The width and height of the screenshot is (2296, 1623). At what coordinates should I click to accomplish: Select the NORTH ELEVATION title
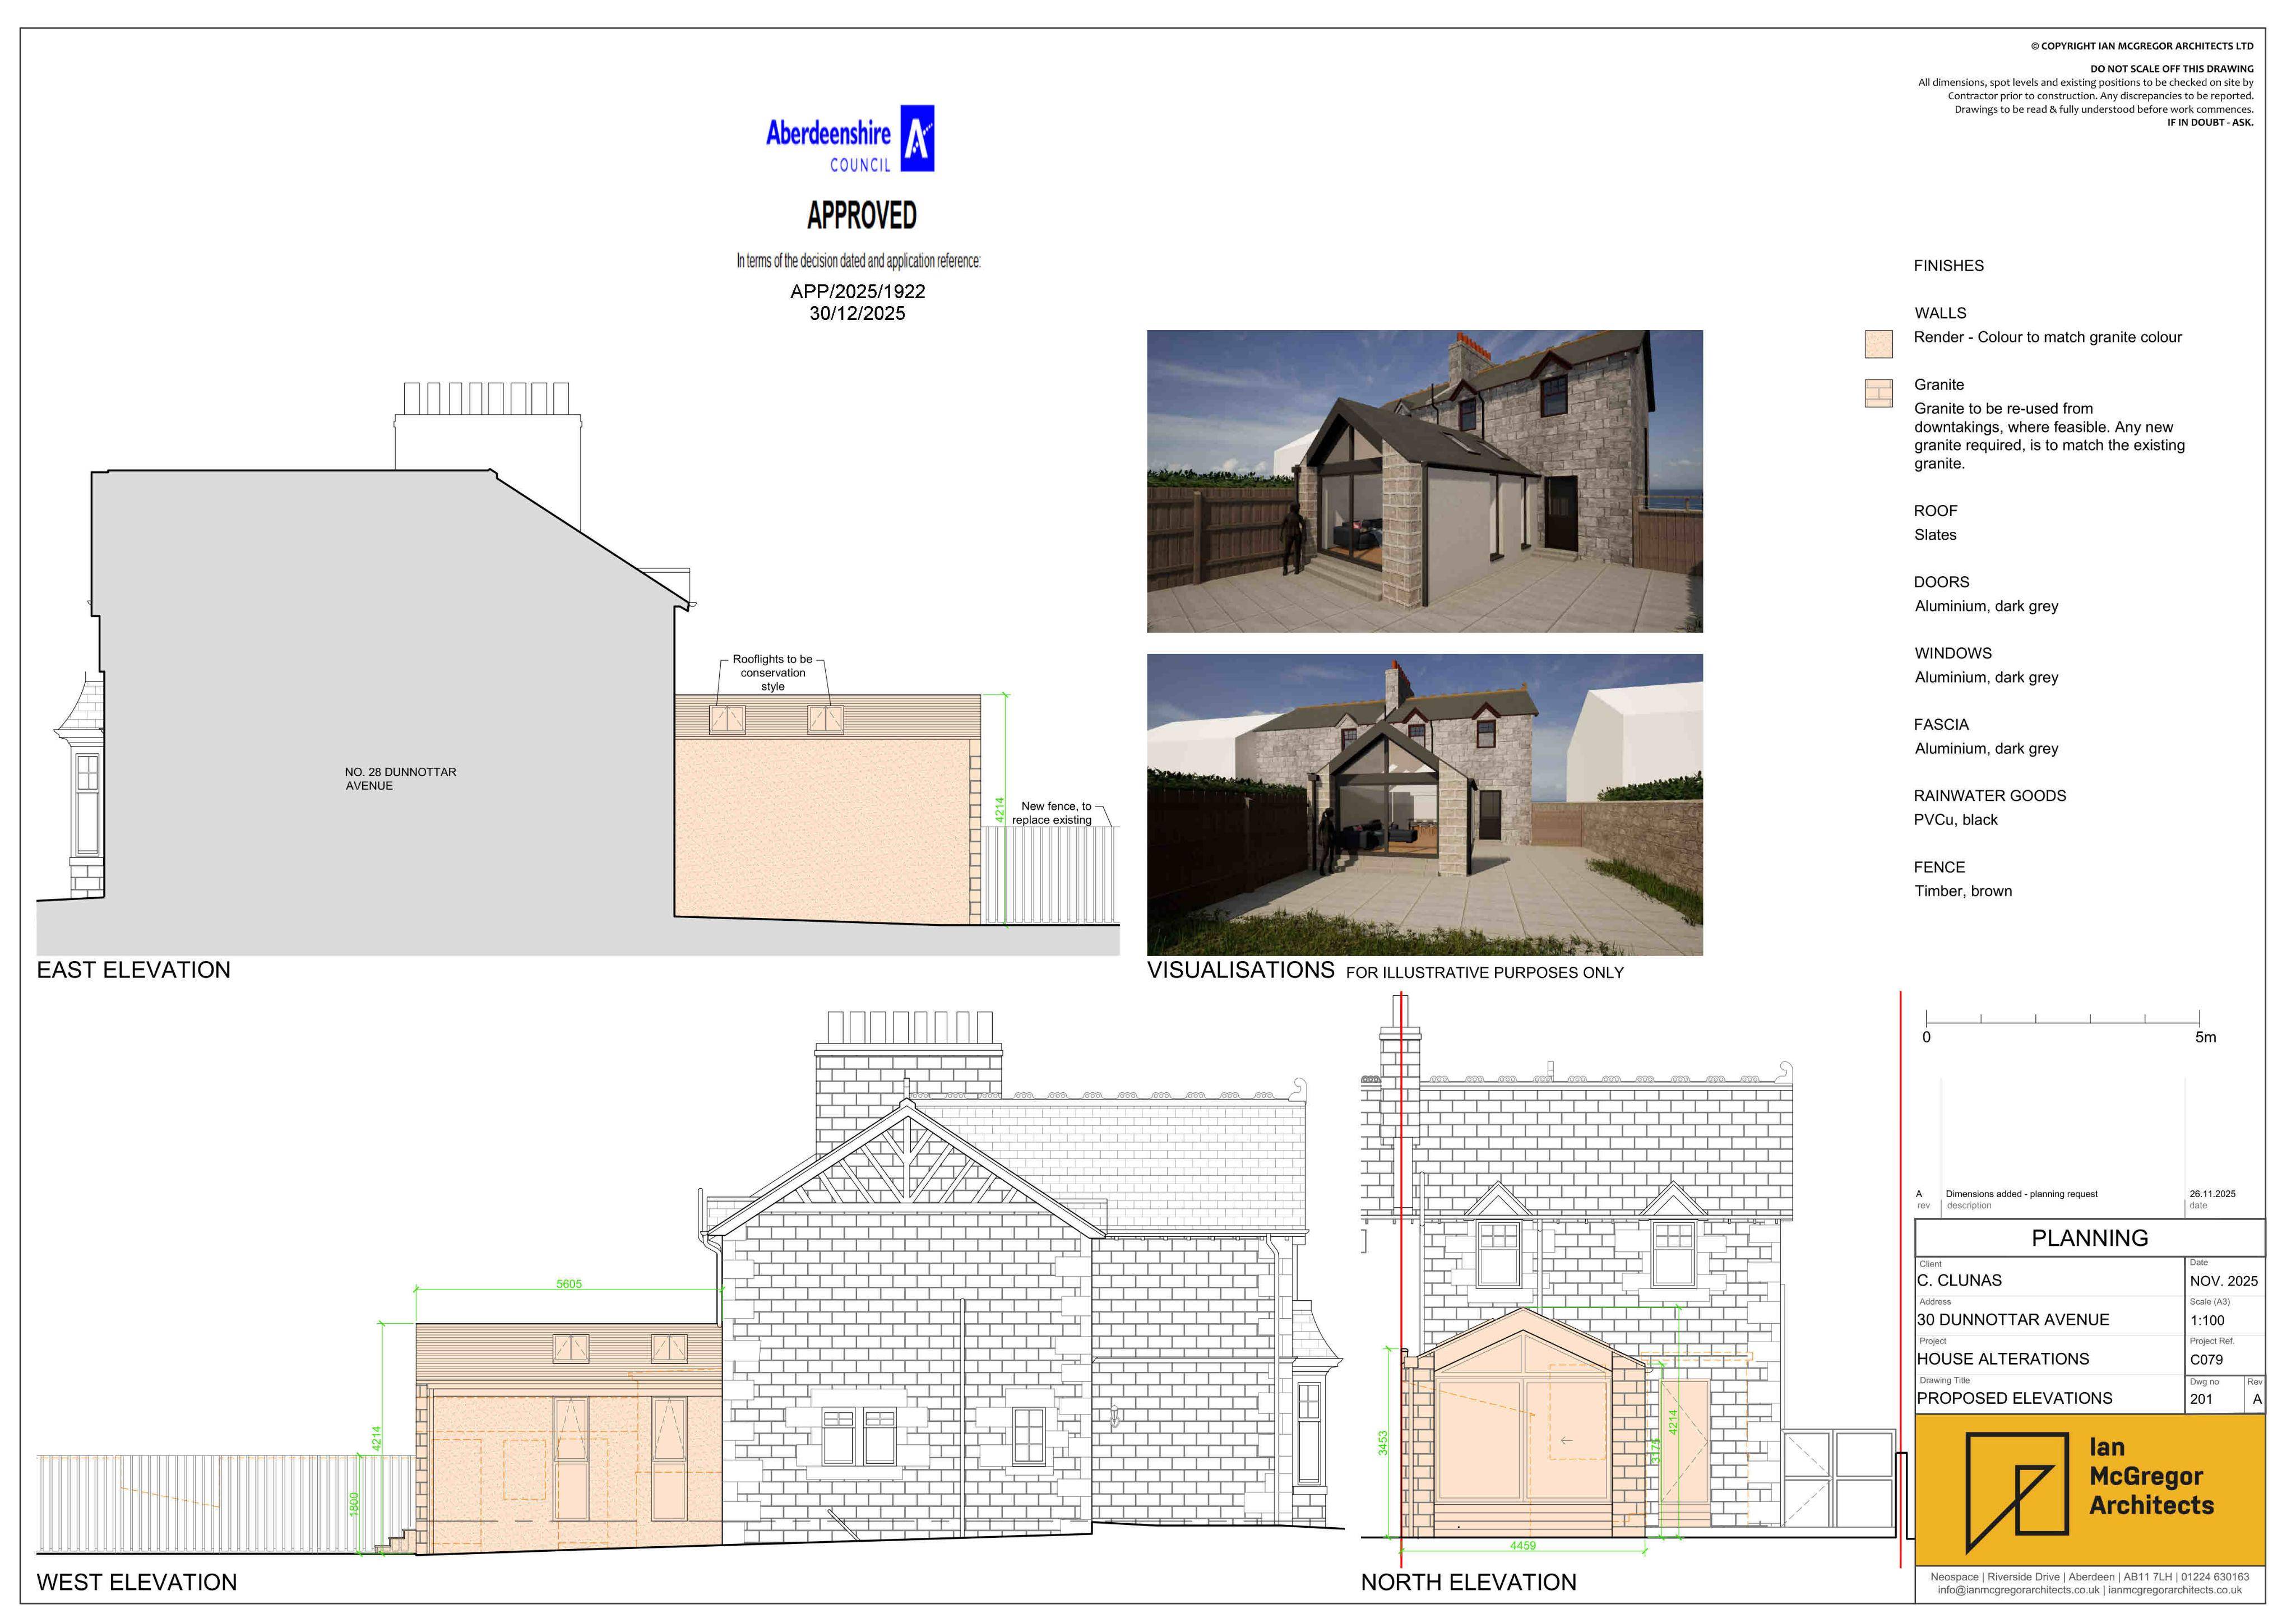point(1468,1582)
